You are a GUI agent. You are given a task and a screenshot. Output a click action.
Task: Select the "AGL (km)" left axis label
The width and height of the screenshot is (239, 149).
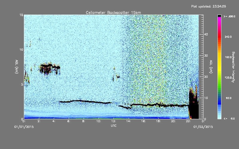(x=16, y=67)
